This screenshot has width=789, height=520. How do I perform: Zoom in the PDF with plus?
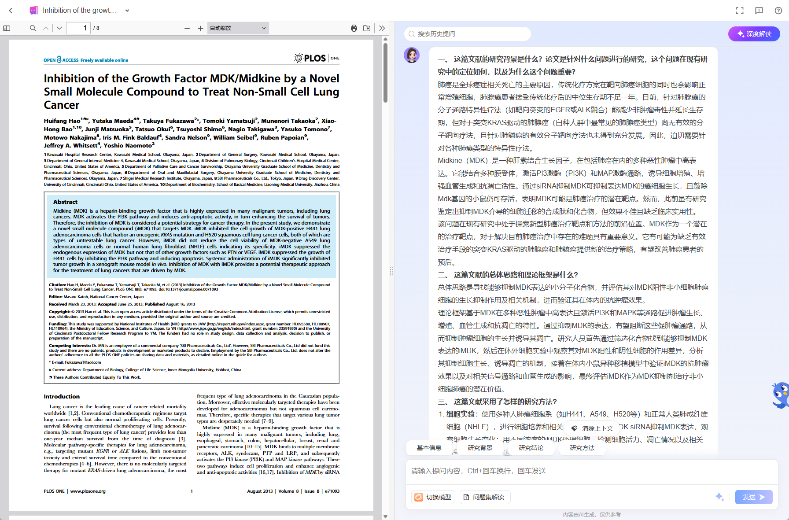(201, 28)
